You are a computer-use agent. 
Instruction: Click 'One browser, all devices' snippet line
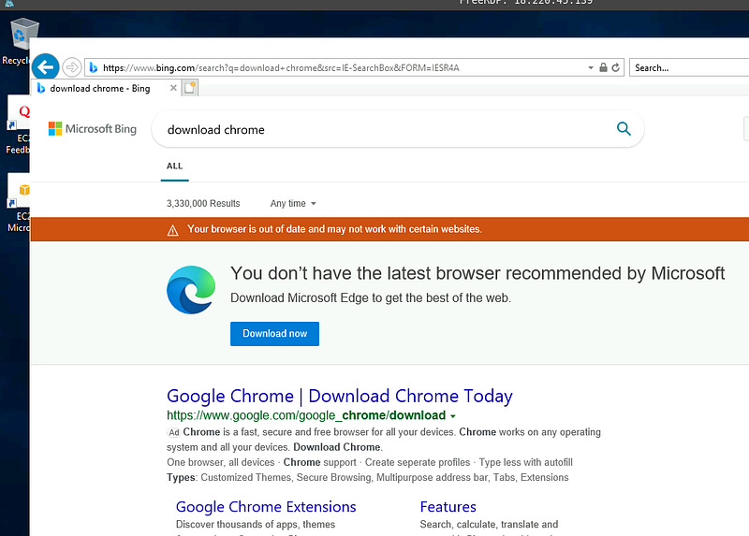(370, 462)
